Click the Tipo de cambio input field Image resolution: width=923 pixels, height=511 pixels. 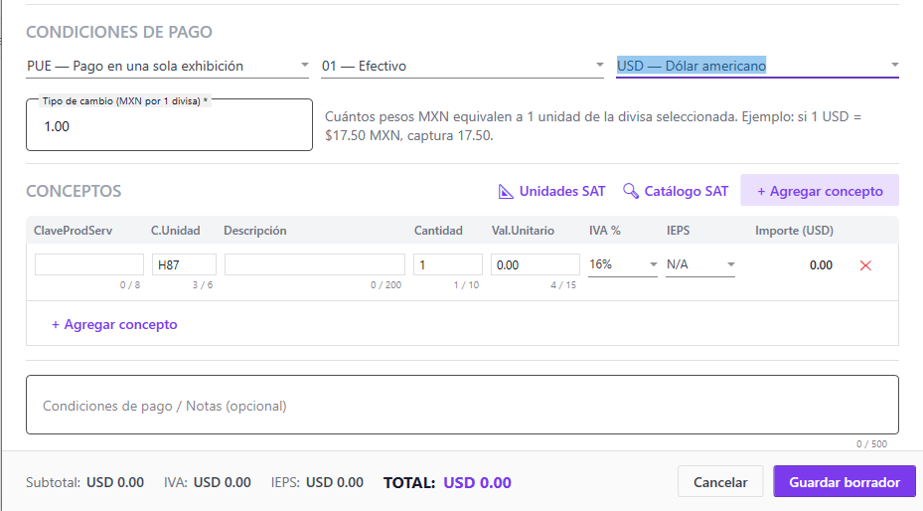[x=169, y=126]
